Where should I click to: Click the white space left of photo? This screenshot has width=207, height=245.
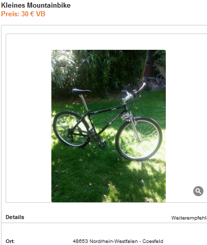(28, 118)
